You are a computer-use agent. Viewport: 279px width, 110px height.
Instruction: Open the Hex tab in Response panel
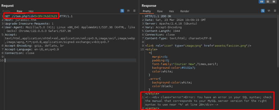click(x=171, y=11)
